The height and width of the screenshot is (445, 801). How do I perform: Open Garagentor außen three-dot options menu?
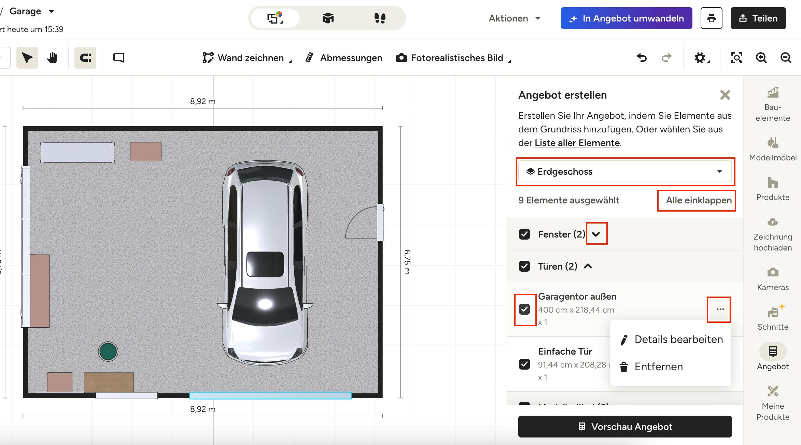coord(720,309)
